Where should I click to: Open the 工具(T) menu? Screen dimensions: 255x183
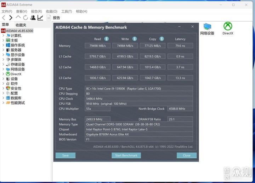click(x=67, y=11)
